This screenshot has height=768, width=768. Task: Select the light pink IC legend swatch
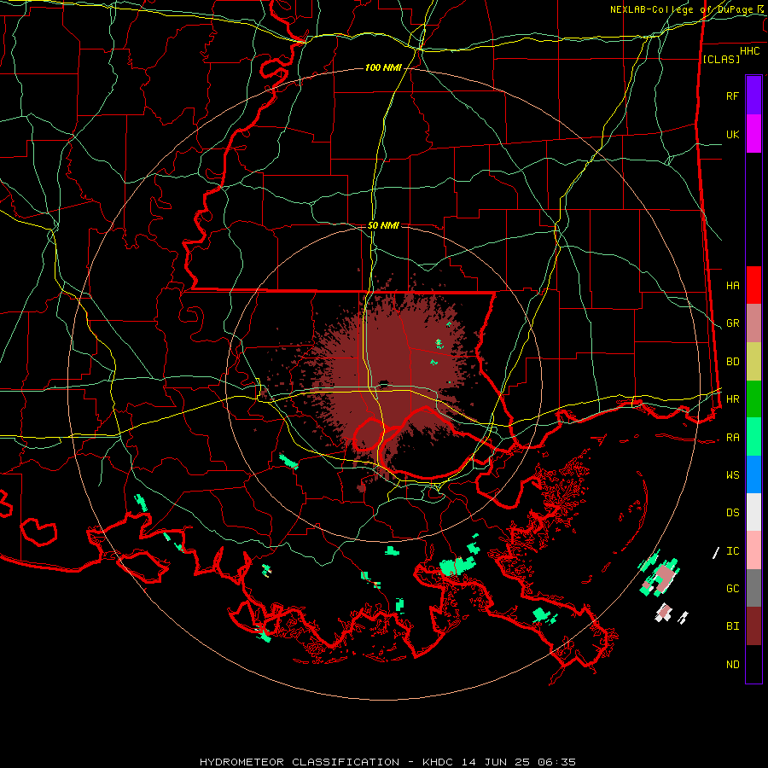pyautogui.click(x=753, y=550)
